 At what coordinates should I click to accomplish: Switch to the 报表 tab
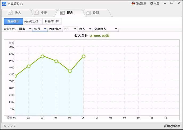coord(70,13)
